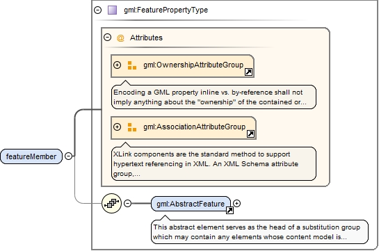Screen dimensions: 379x251
Task: Click the OwnershipAttributeGroup attribute group icon
Action: (x=132, y=65)
